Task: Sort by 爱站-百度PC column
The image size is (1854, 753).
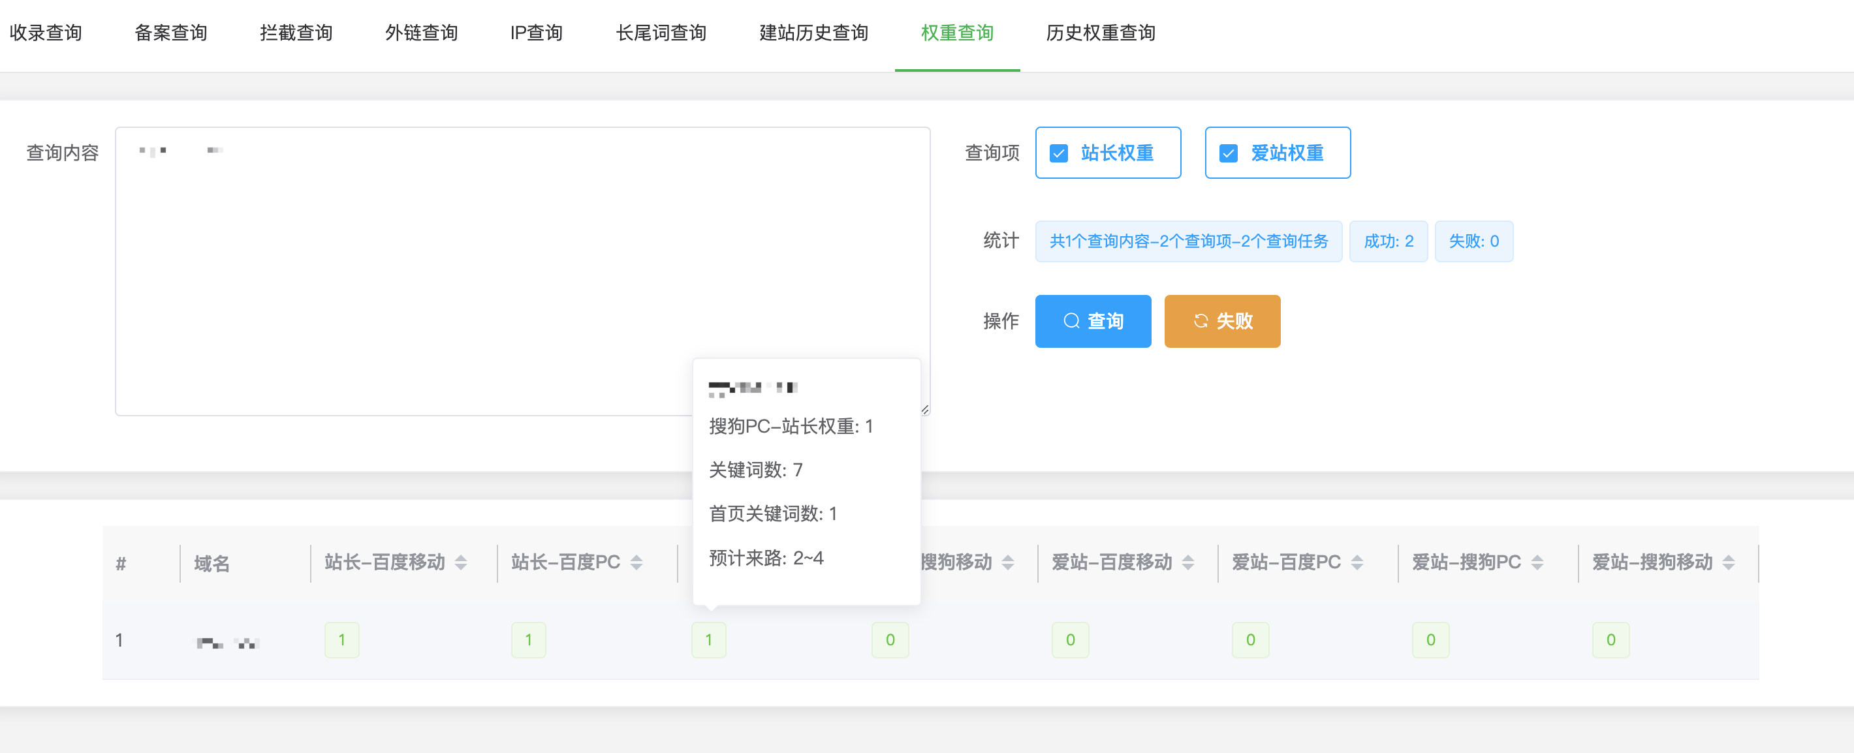Action: [x=1357, y=563]
